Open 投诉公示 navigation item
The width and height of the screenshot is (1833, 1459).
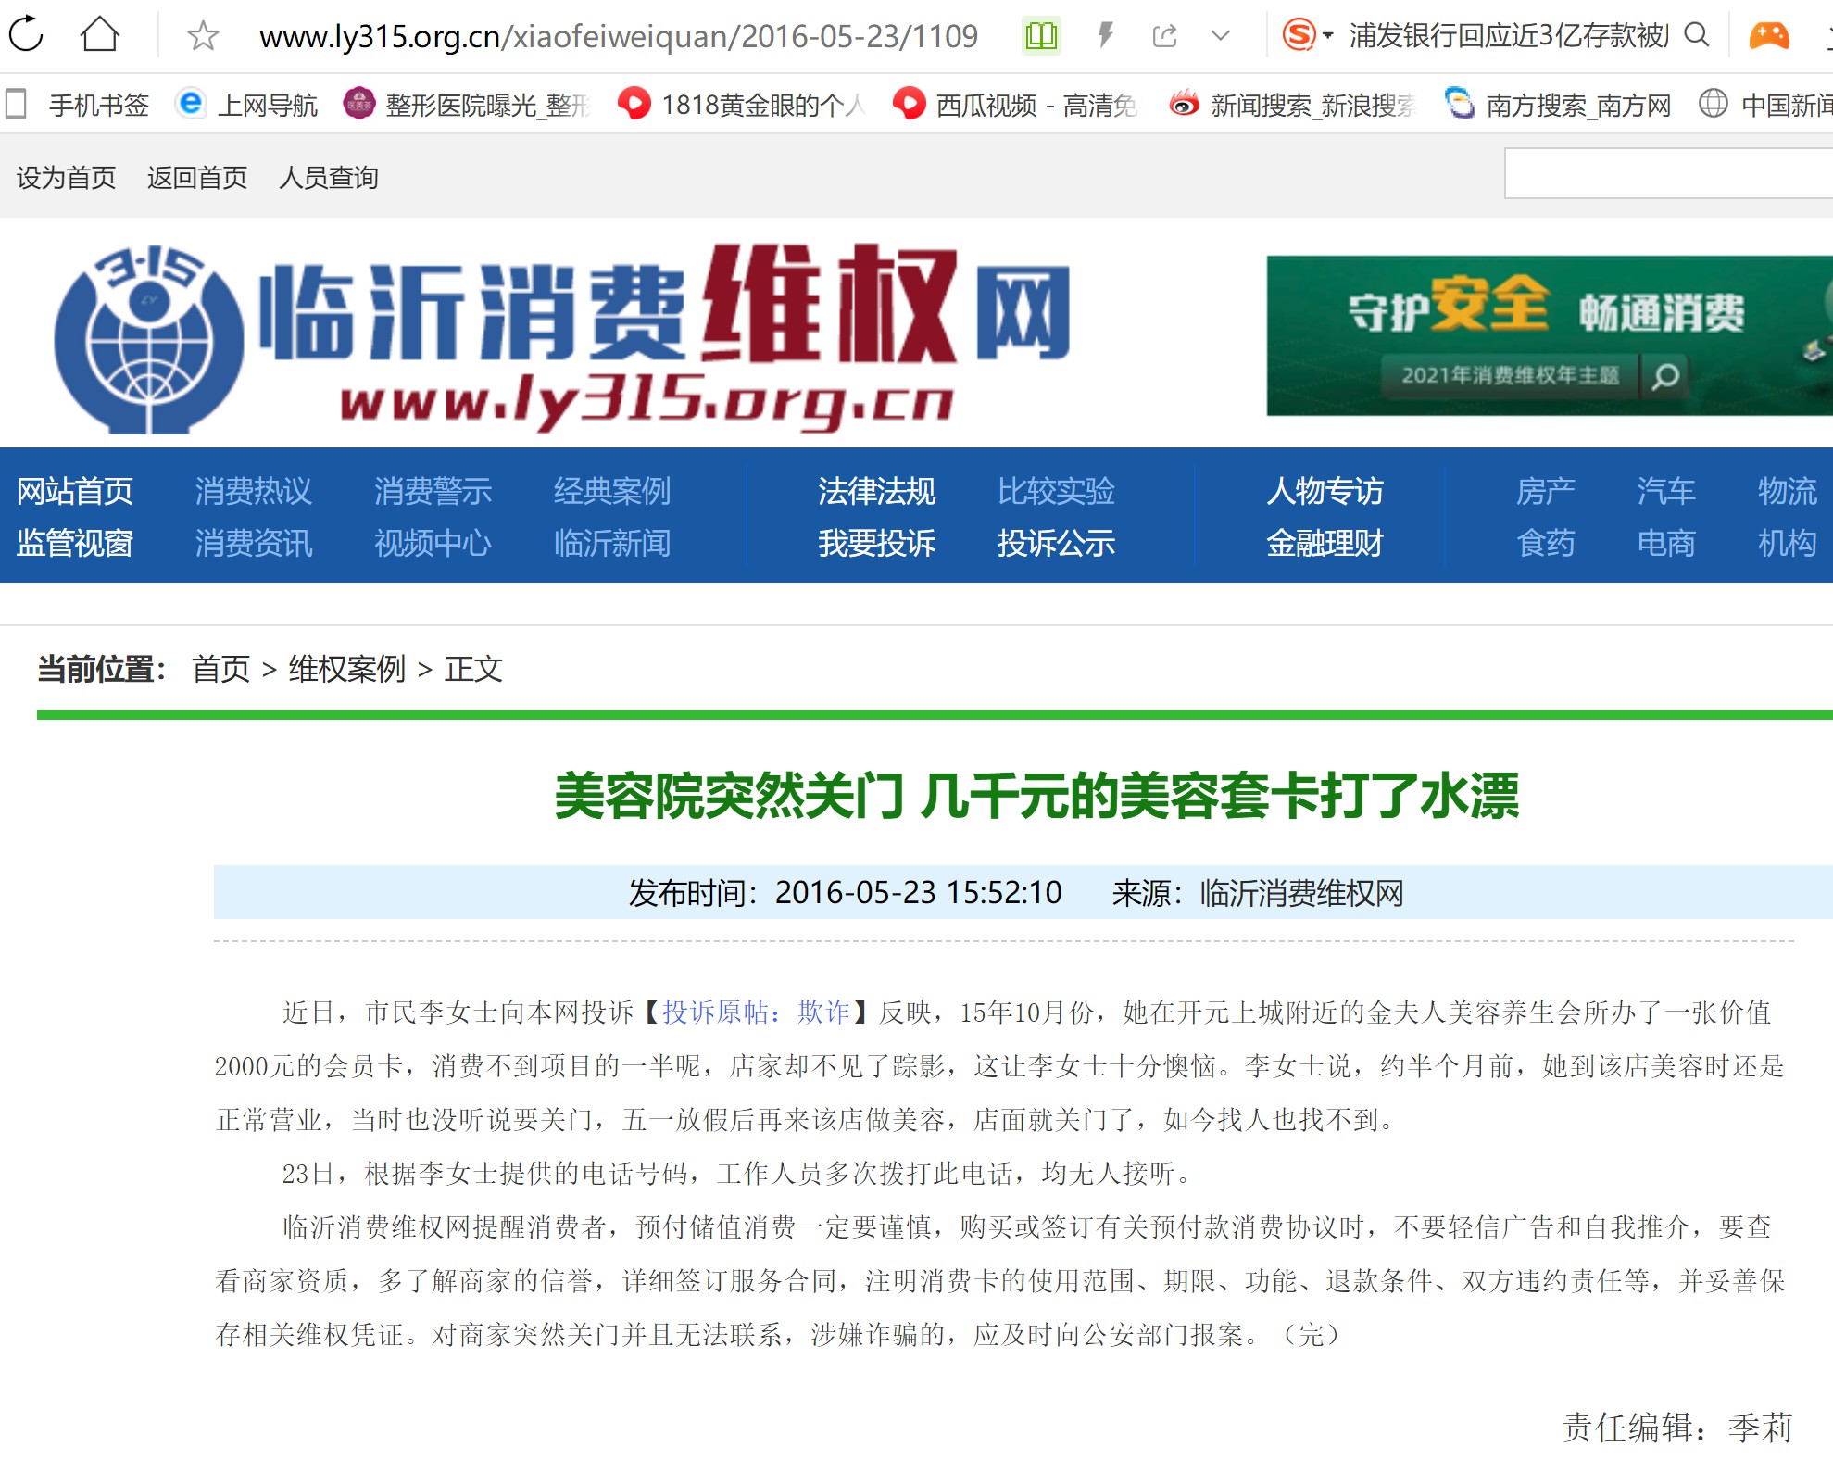[1056, 543]
